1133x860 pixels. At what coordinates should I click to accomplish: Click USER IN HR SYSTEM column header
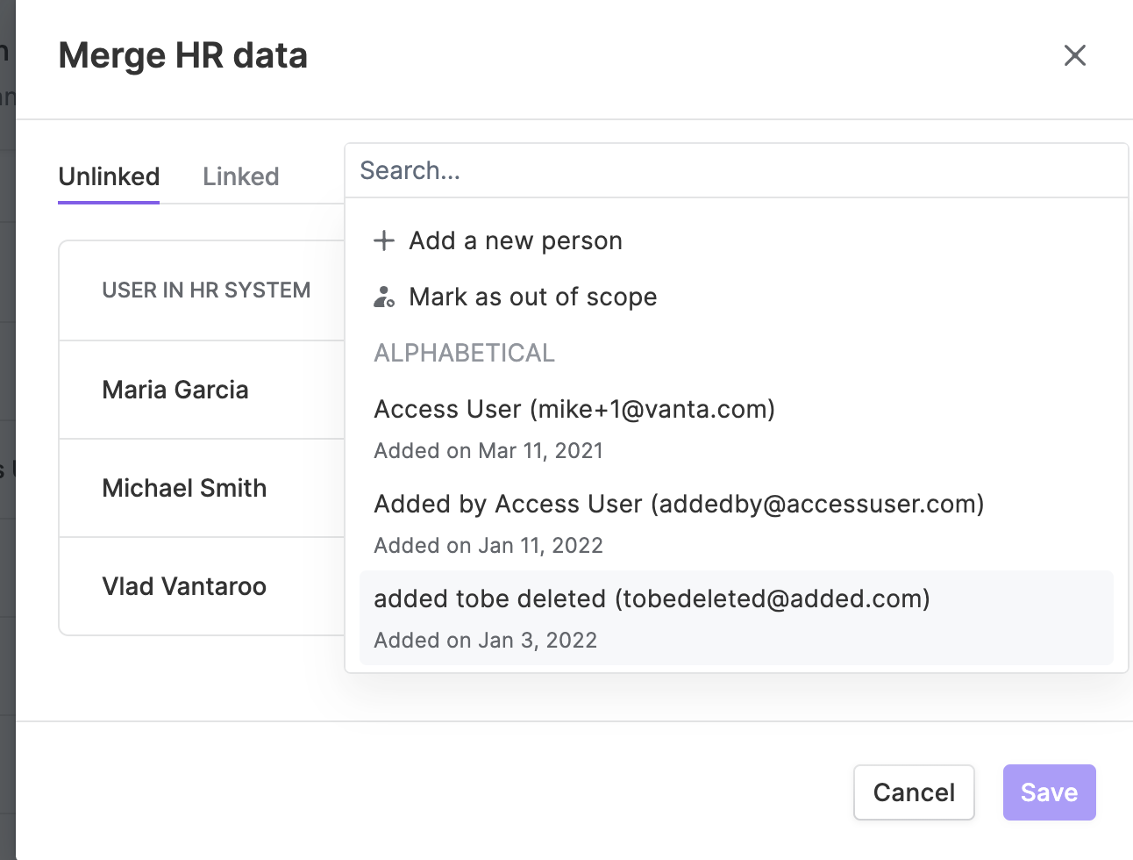point(206,290)
